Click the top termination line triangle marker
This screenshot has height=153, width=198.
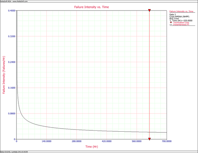click(x=149, y=11)
